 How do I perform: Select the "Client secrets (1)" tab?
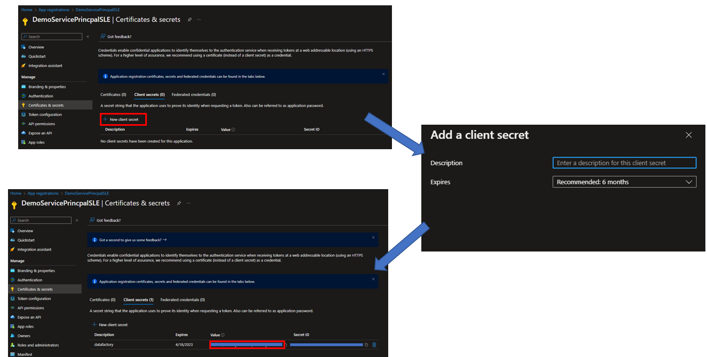click(x=138, y=300)
